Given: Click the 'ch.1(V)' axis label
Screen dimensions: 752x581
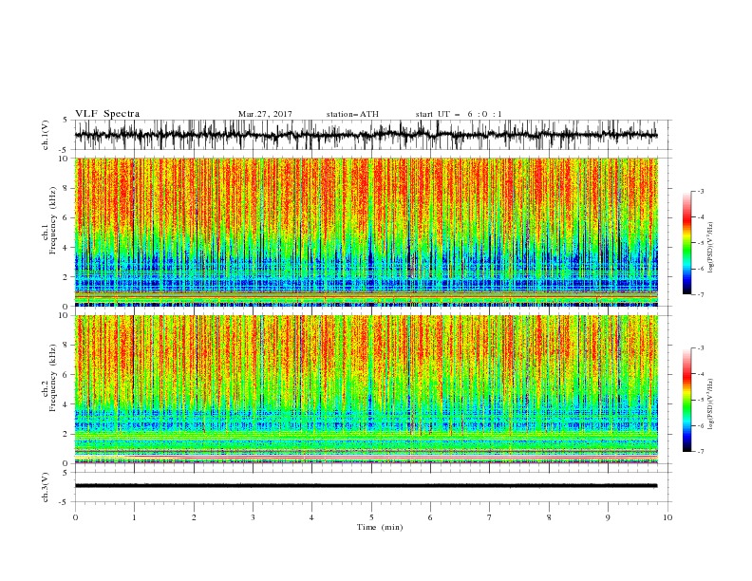Looking at the screenshot, I should pos(46,135).
